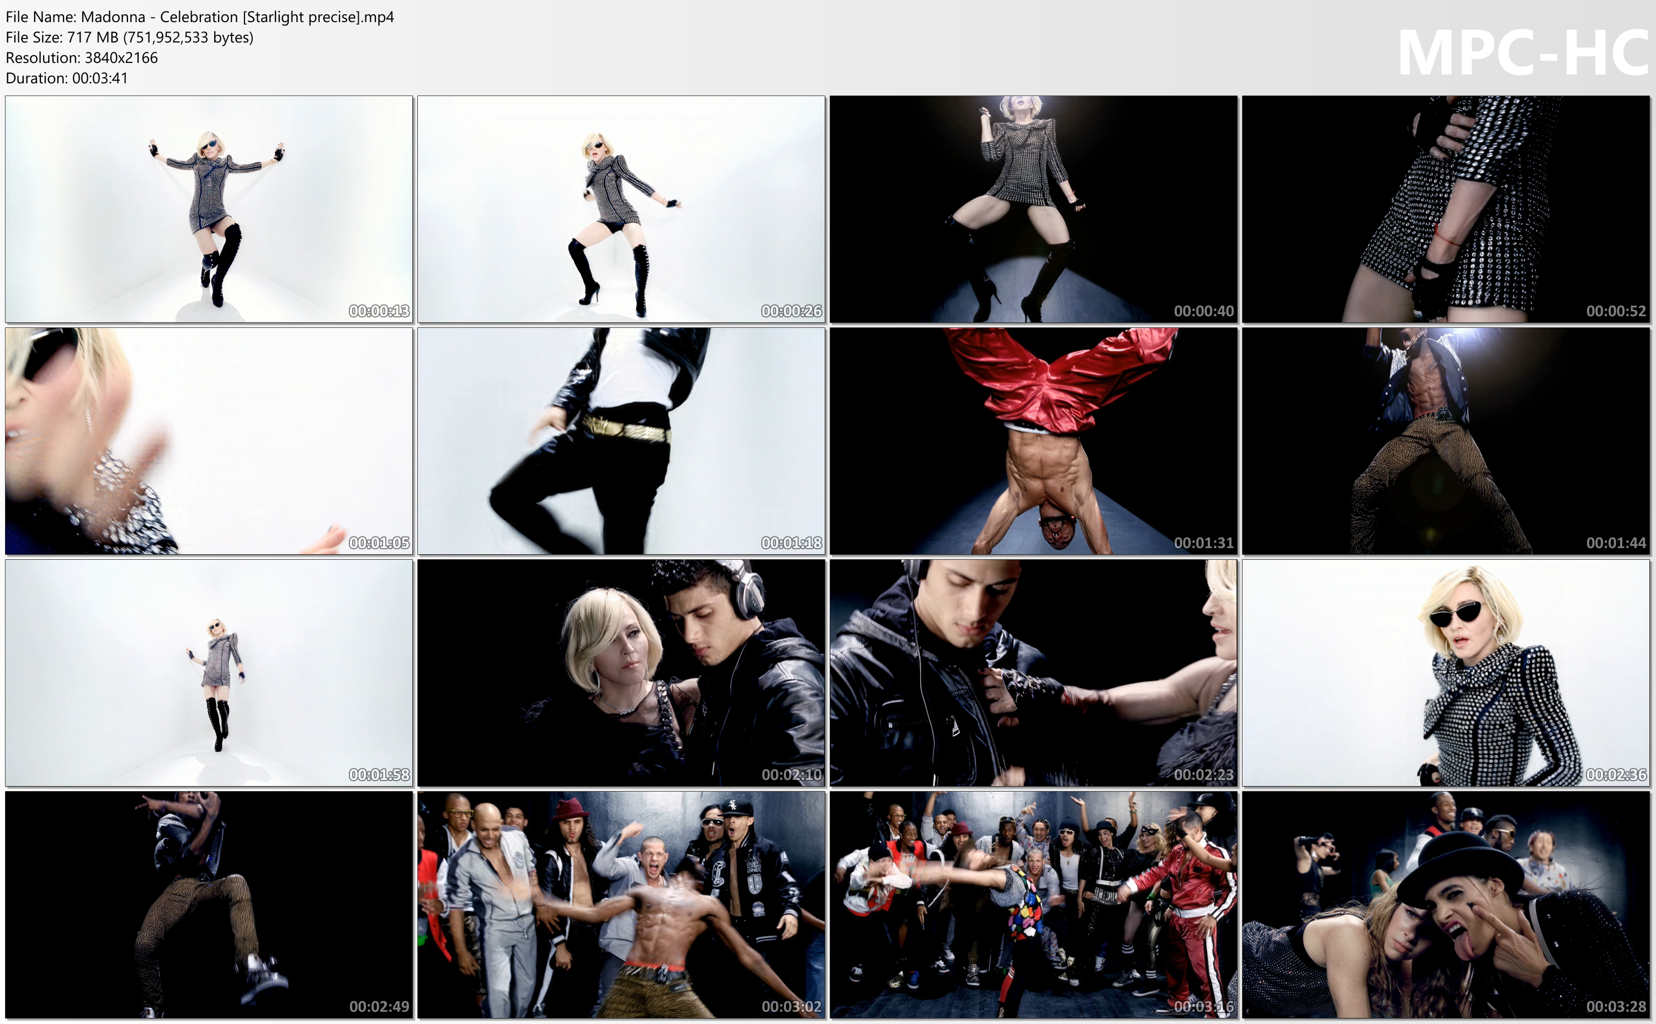Open the thumbnail stamped 00:01:31

pos(1034,441)
